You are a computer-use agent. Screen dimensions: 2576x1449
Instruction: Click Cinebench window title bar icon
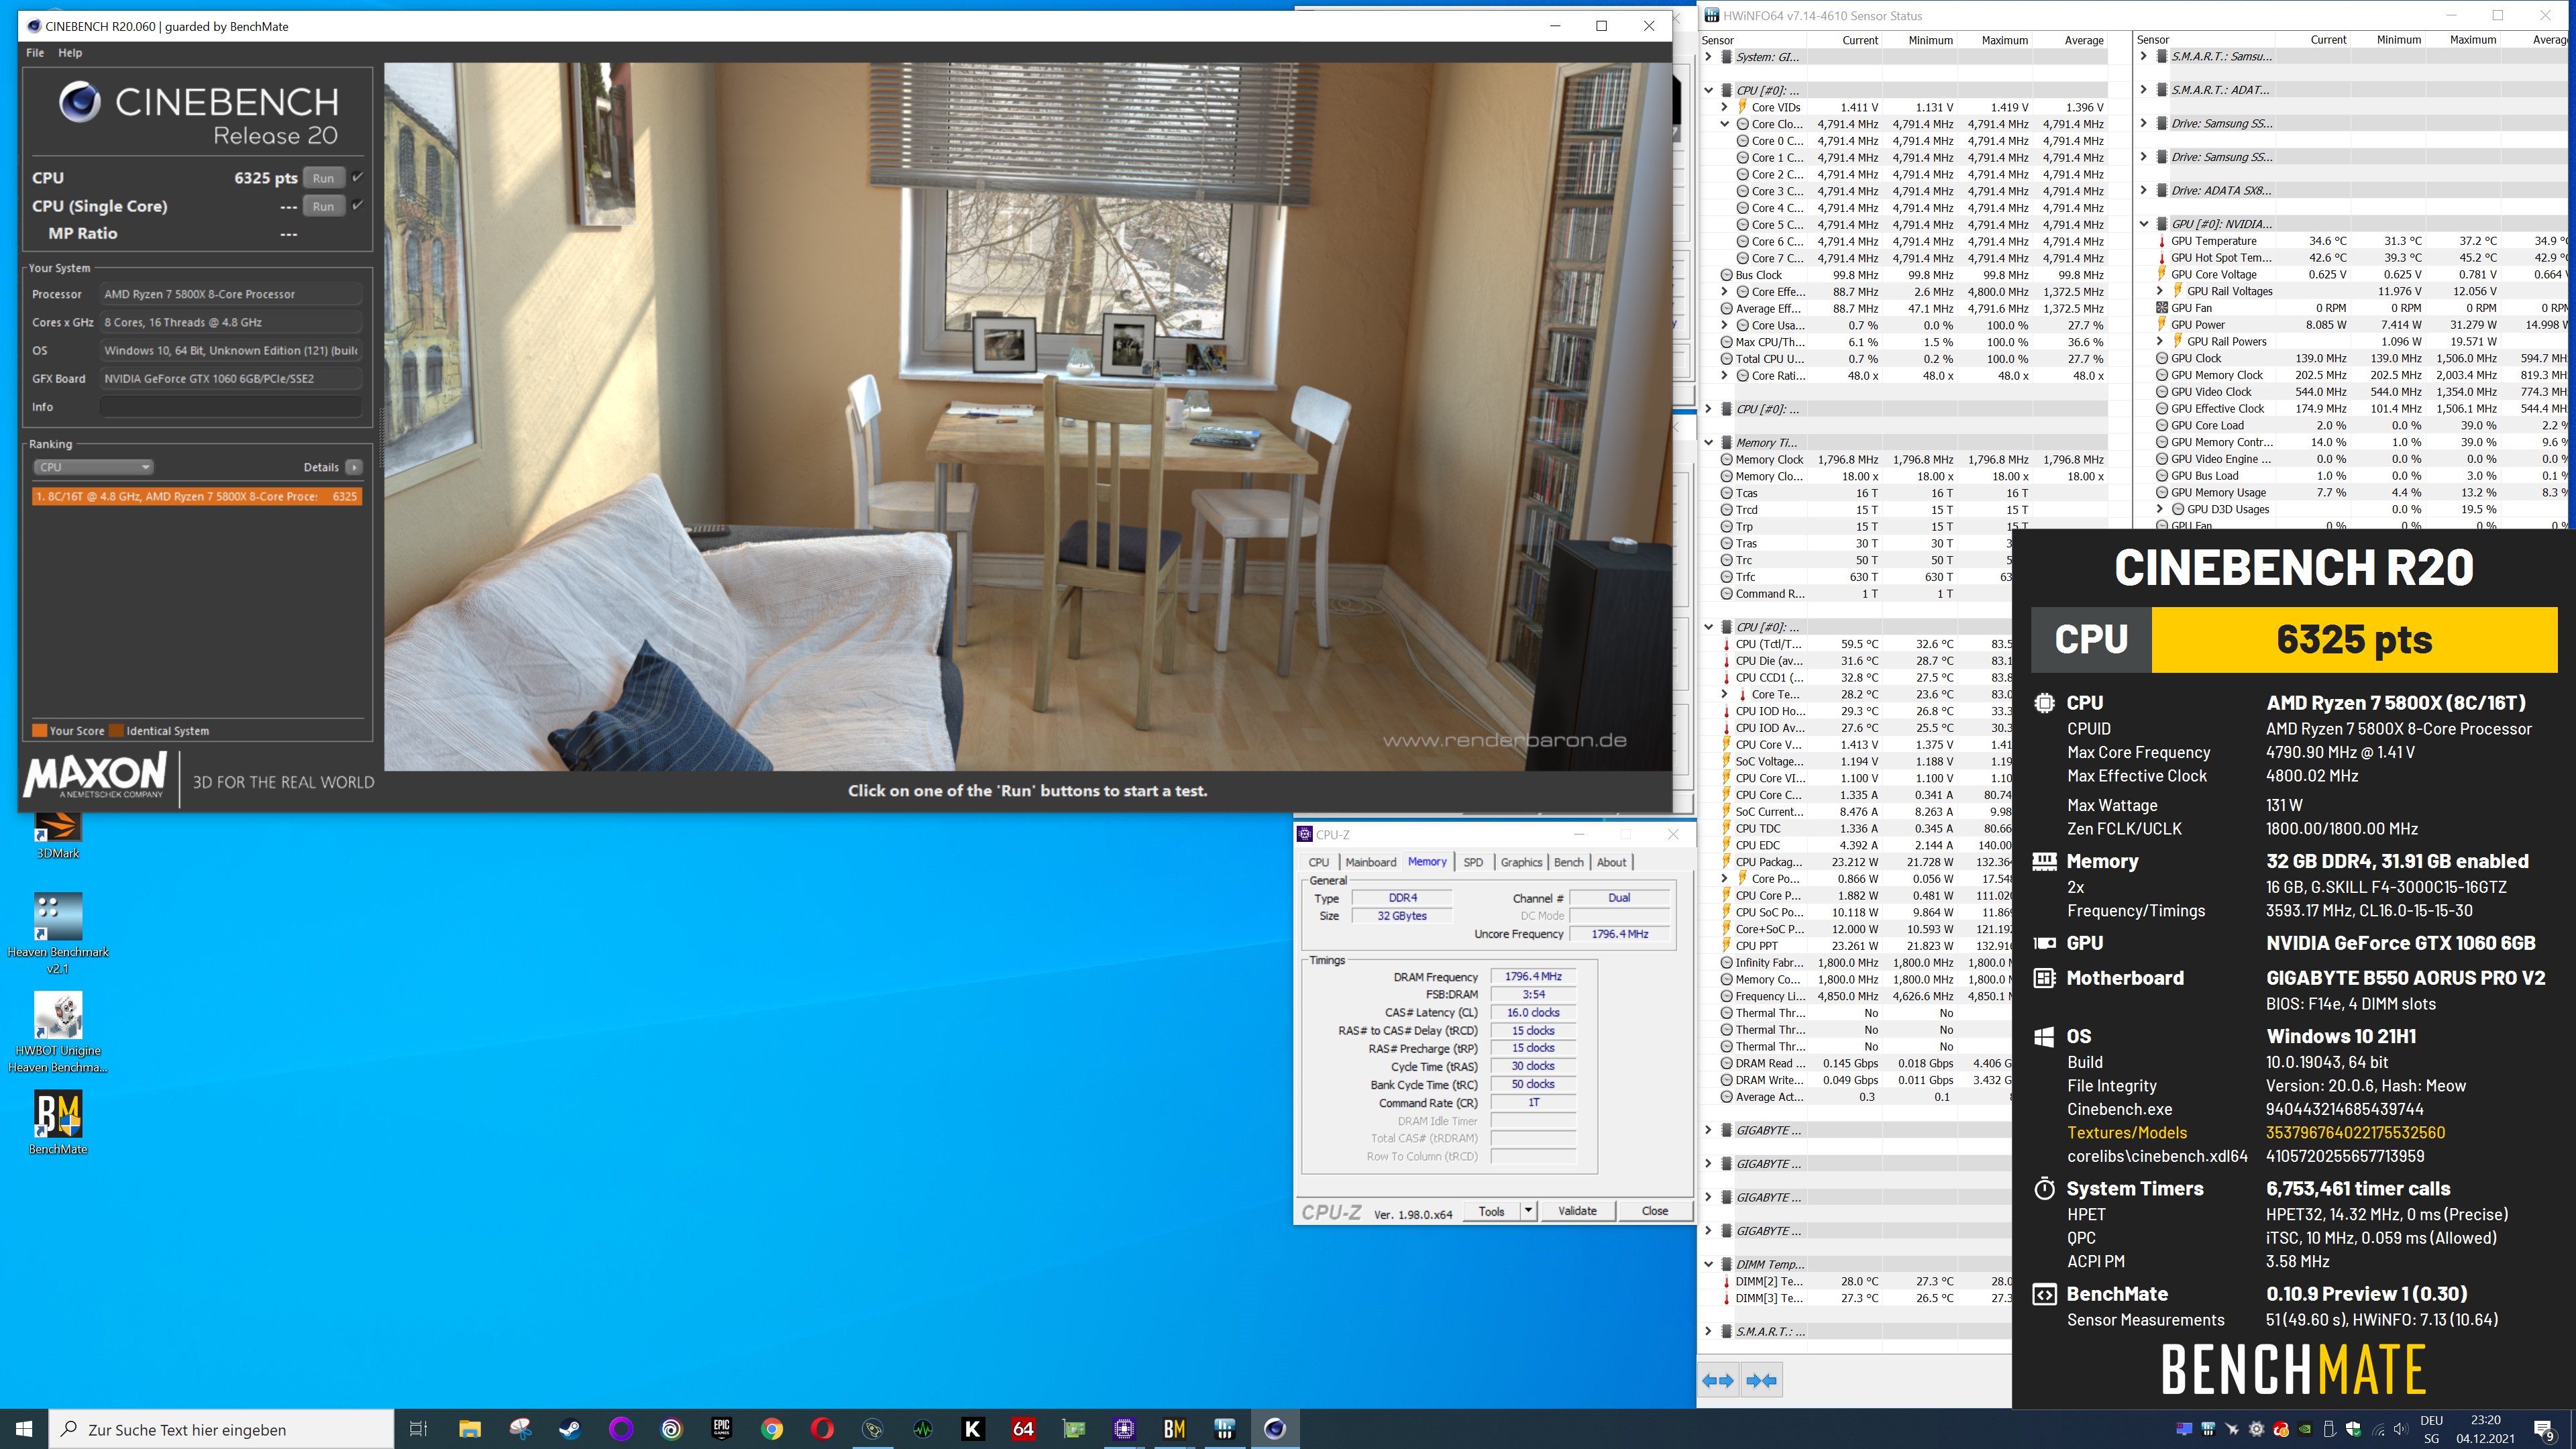click(x=34, y=26)
